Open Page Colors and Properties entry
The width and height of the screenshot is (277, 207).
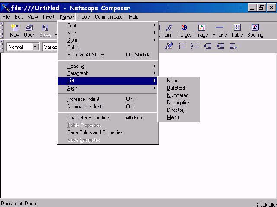click(x=108, y=132)
